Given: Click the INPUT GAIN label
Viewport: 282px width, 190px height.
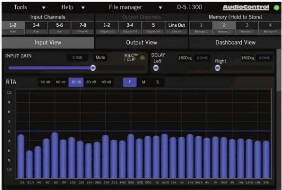Looking at the screenshot, I should [18, 56].
